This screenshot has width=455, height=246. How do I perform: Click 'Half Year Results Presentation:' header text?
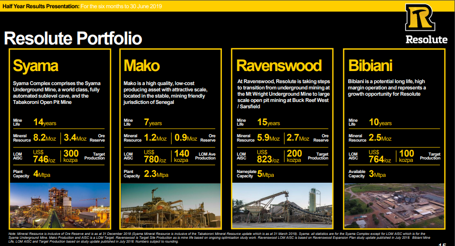pos(41,6)
